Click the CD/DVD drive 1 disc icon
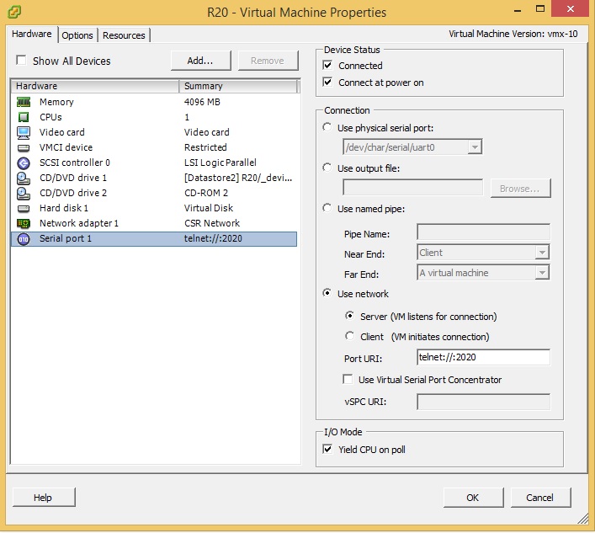 coord(24,178)
